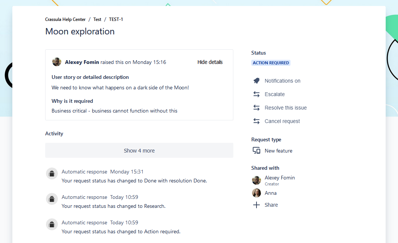The image size is (398, 243).
Task: Go to the Test breadcrumb link
Action: [x=97, y=19]
